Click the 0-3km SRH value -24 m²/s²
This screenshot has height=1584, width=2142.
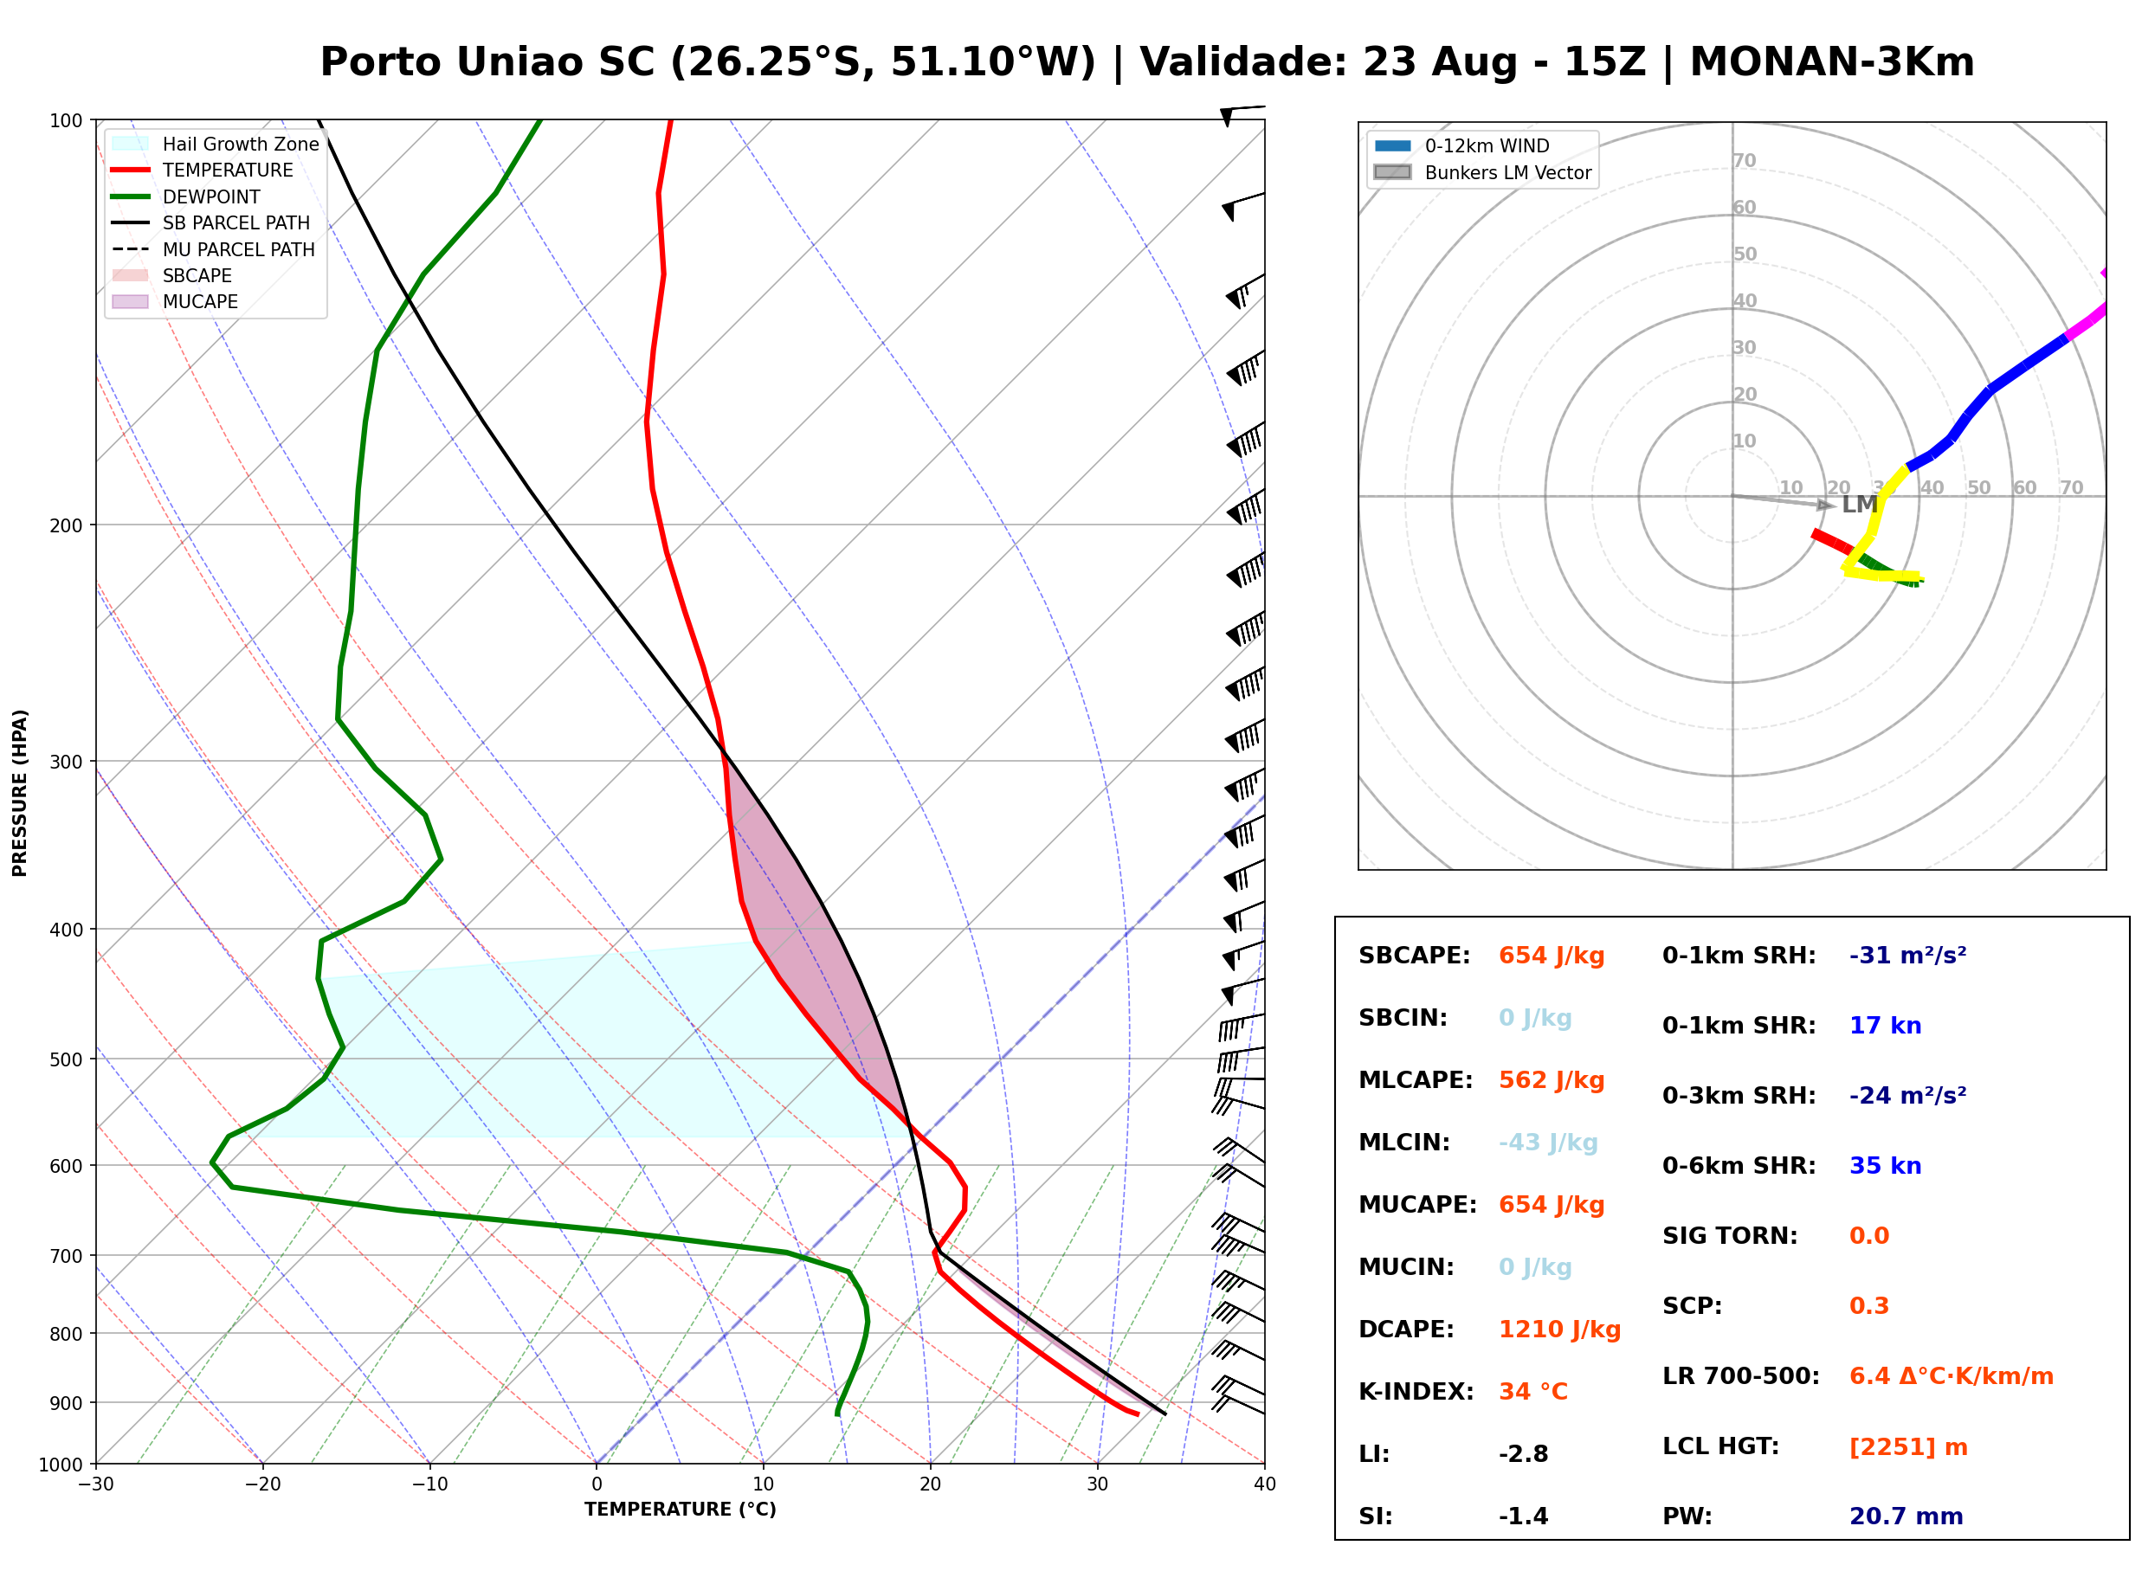(1909, 1096)
